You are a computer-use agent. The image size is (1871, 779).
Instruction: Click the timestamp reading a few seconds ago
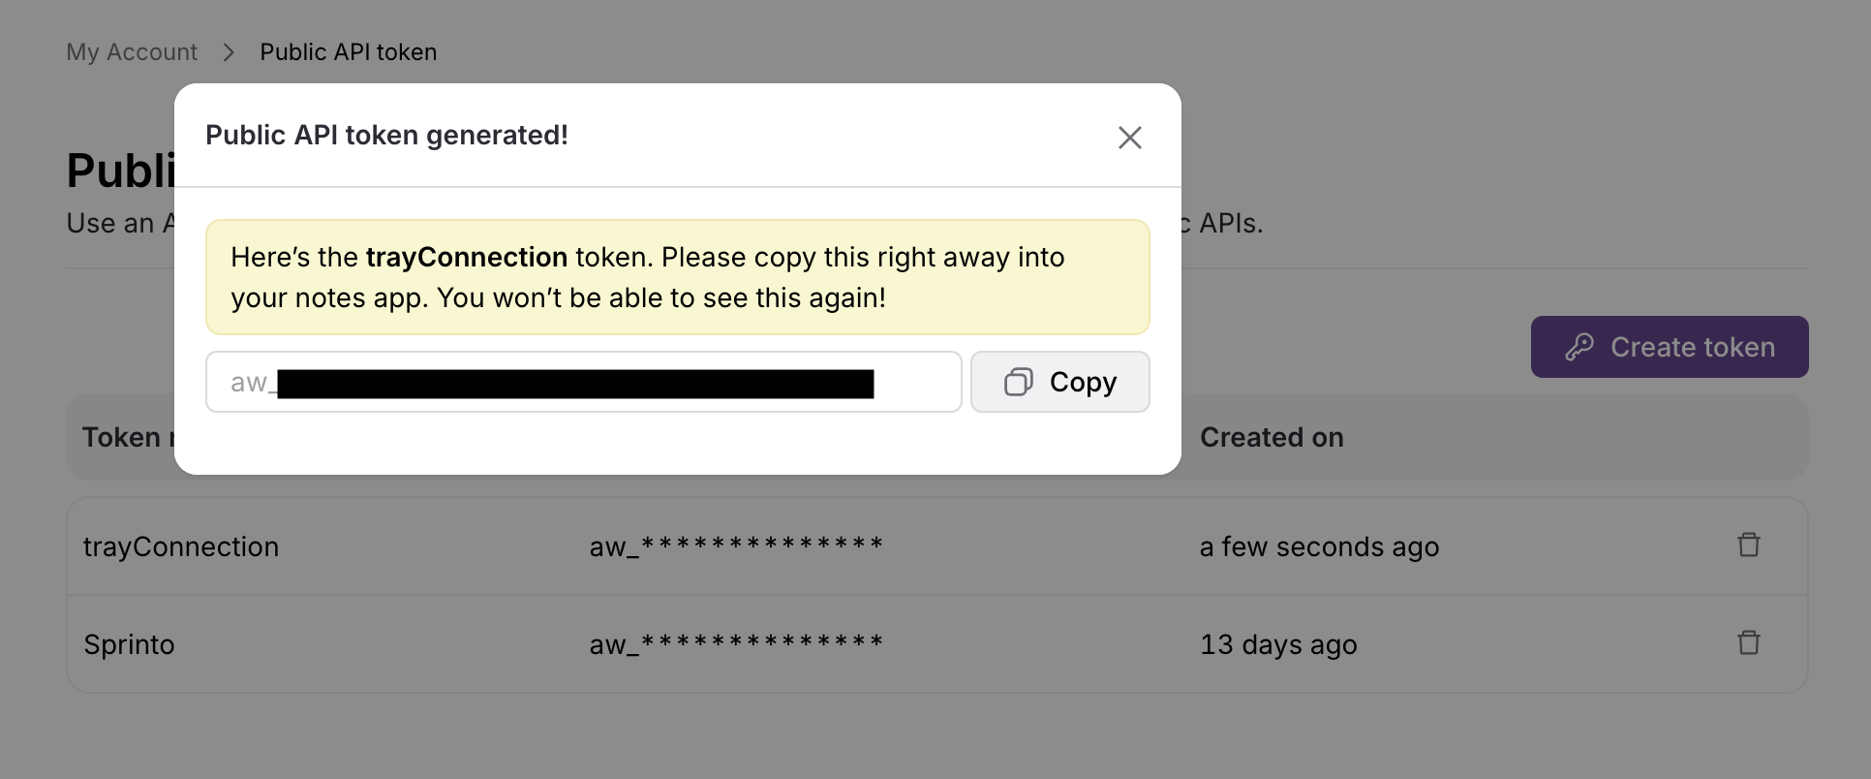click(x=1319, y=545)
